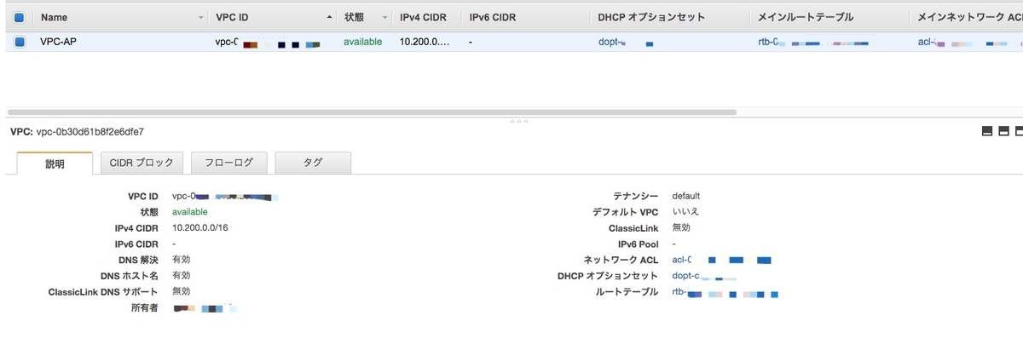Click the VPC-AP name cell
Image resolution: width=1023 pixels, height=350 pixels.
pos(58,42)
